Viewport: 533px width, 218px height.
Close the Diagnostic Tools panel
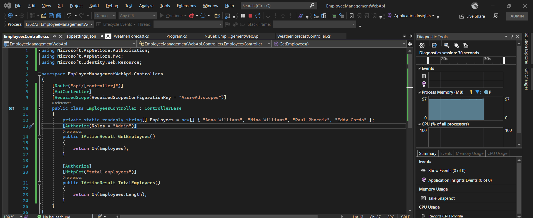coord(518,37)
